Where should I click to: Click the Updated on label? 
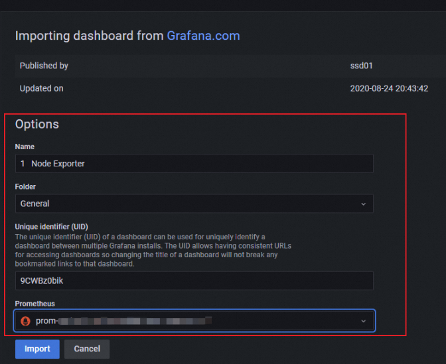click(42, 88)
